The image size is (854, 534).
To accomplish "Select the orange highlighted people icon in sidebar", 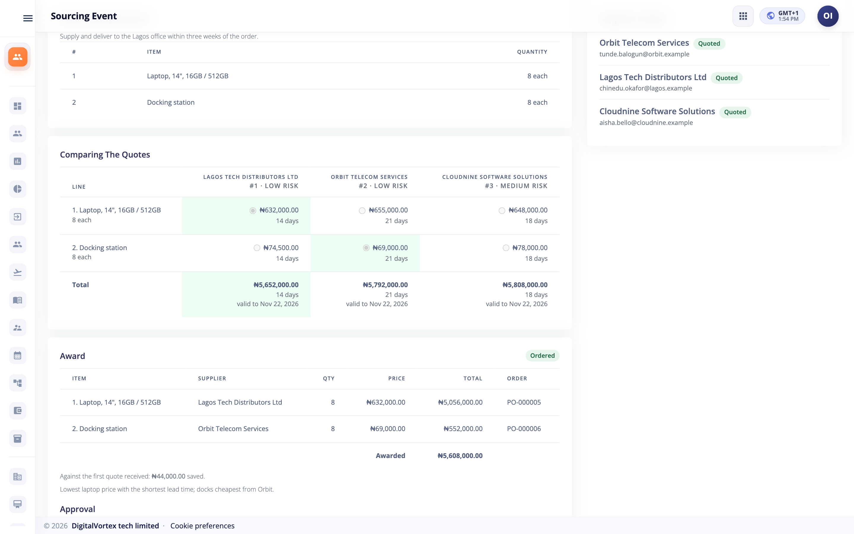I will point(18,57).
